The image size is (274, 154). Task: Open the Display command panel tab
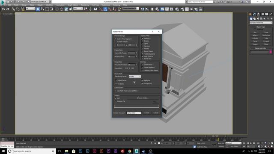(x=267, y=14)
